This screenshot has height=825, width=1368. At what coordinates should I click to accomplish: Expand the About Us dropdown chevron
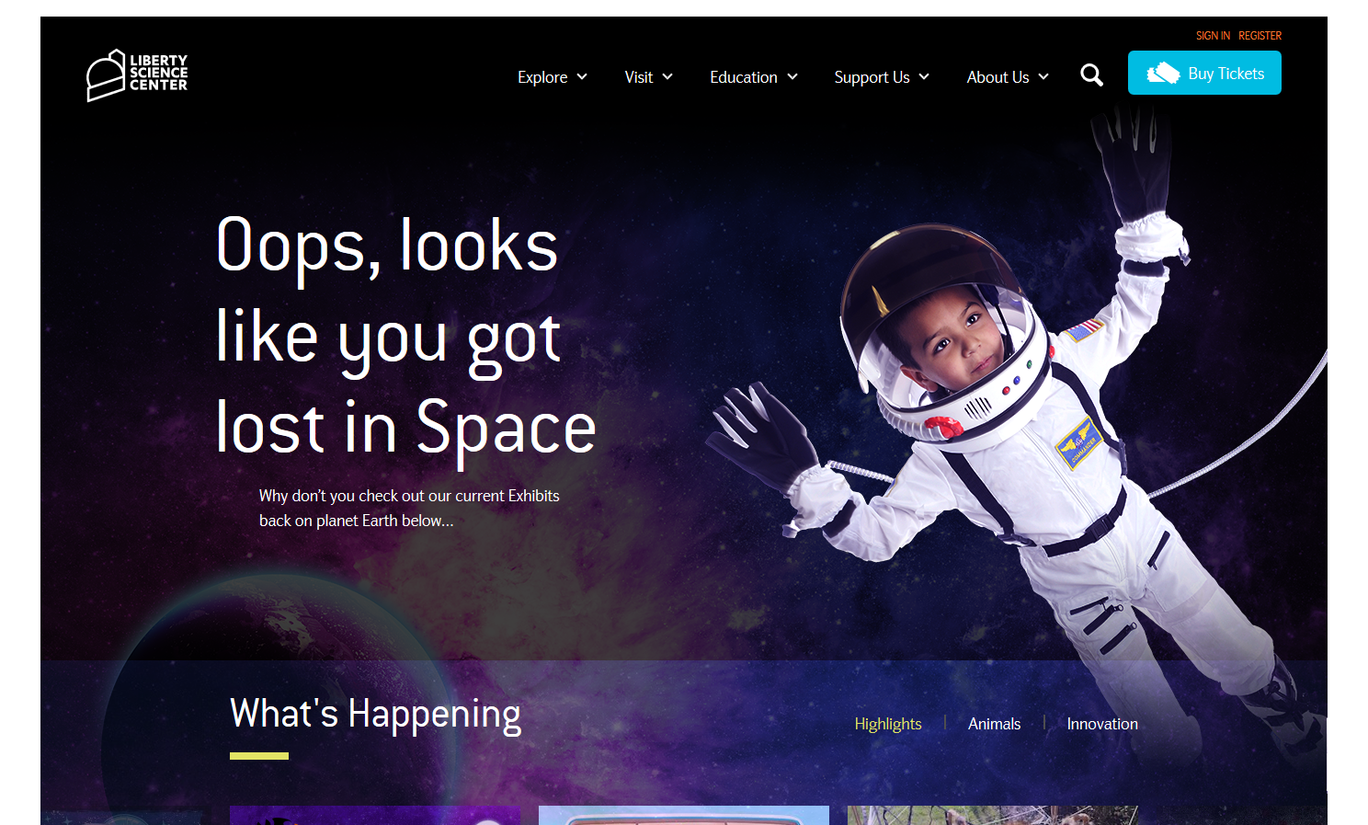[1043, 77]
